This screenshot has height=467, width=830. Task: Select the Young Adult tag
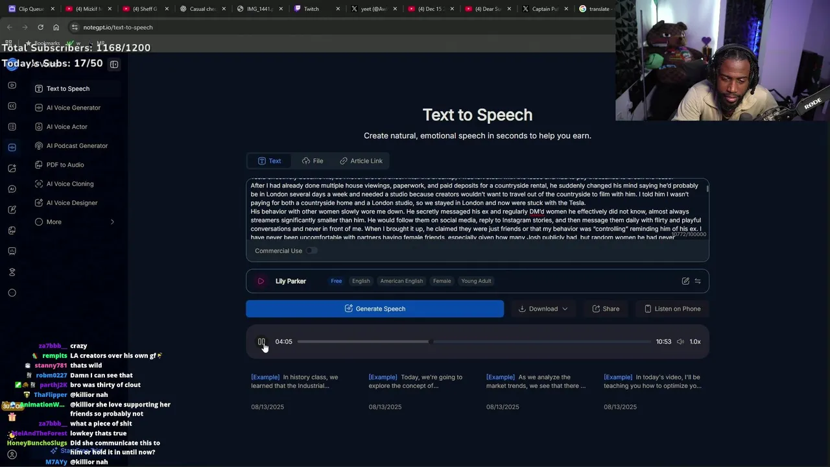(x=476, y=281)
